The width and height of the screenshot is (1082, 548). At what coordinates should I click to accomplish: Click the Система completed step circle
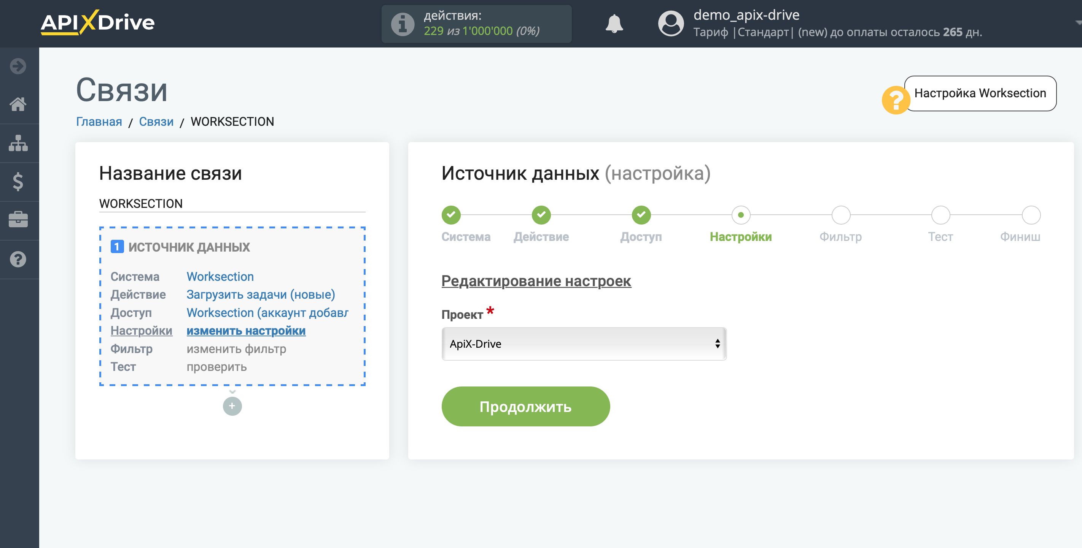(451, 215)
